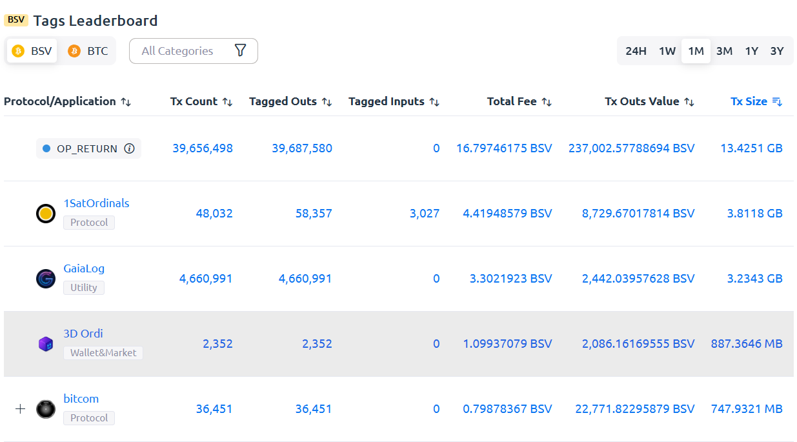Screen dimensions: 797x442
Task: Click the Tx Size column header text
Action: 749,101
